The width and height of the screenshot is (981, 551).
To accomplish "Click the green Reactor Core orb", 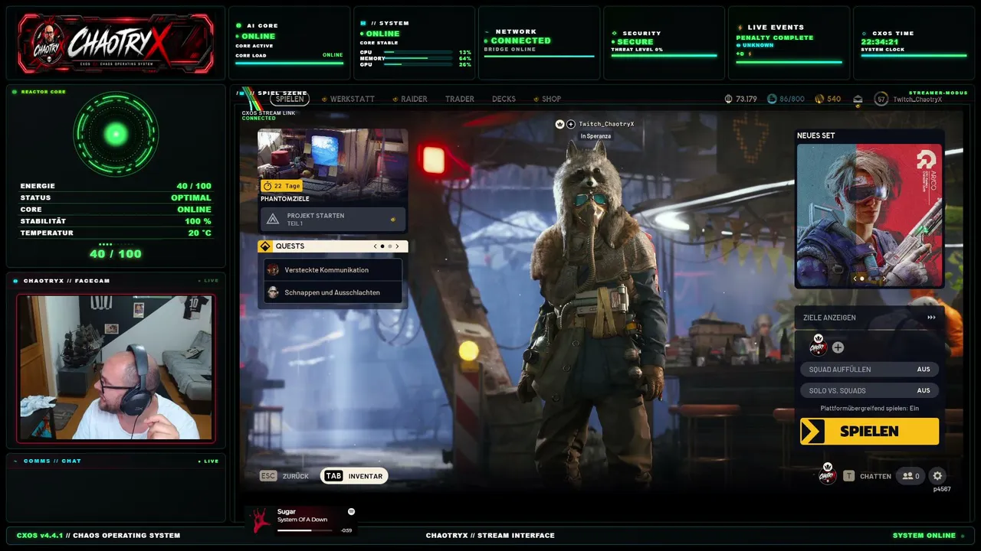I will click(116, 135).
